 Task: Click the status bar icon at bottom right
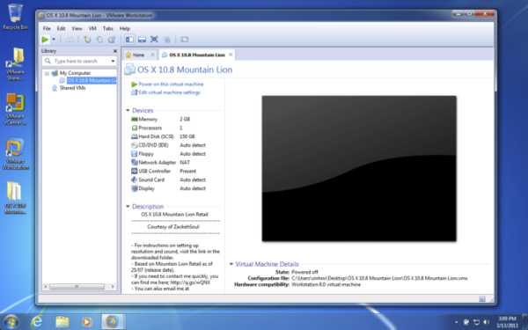pos(482,299)
